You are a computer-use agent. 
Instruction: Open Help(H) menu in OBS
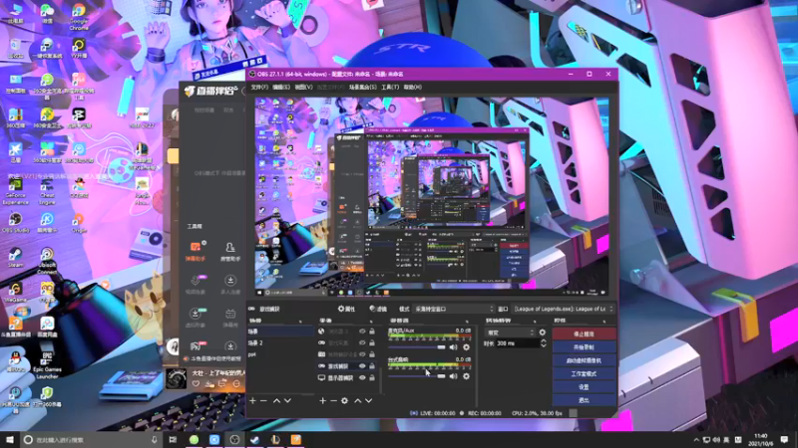click(x=413, y=88)
